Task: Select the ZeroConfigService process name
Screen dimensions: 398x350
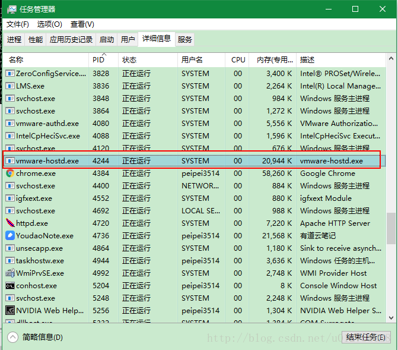Action: click(x=51, y=74)
